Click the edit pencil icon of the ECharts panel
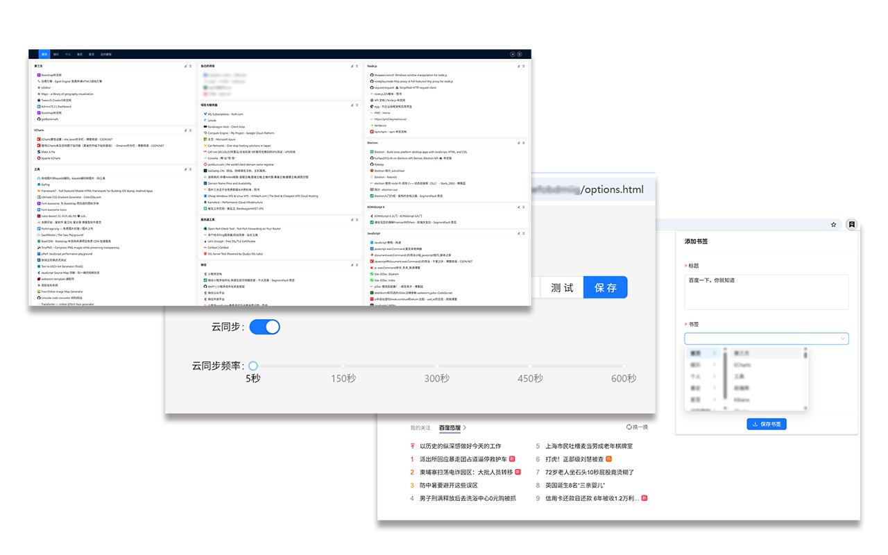The height and width of the screenshot is (555, 888). click(187, 130)
